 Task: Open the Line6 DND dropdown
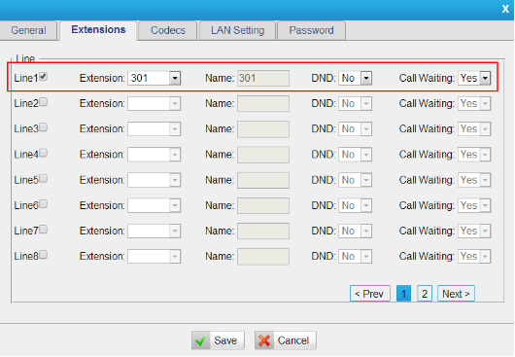pyautogui.click(x=355, y=205)
